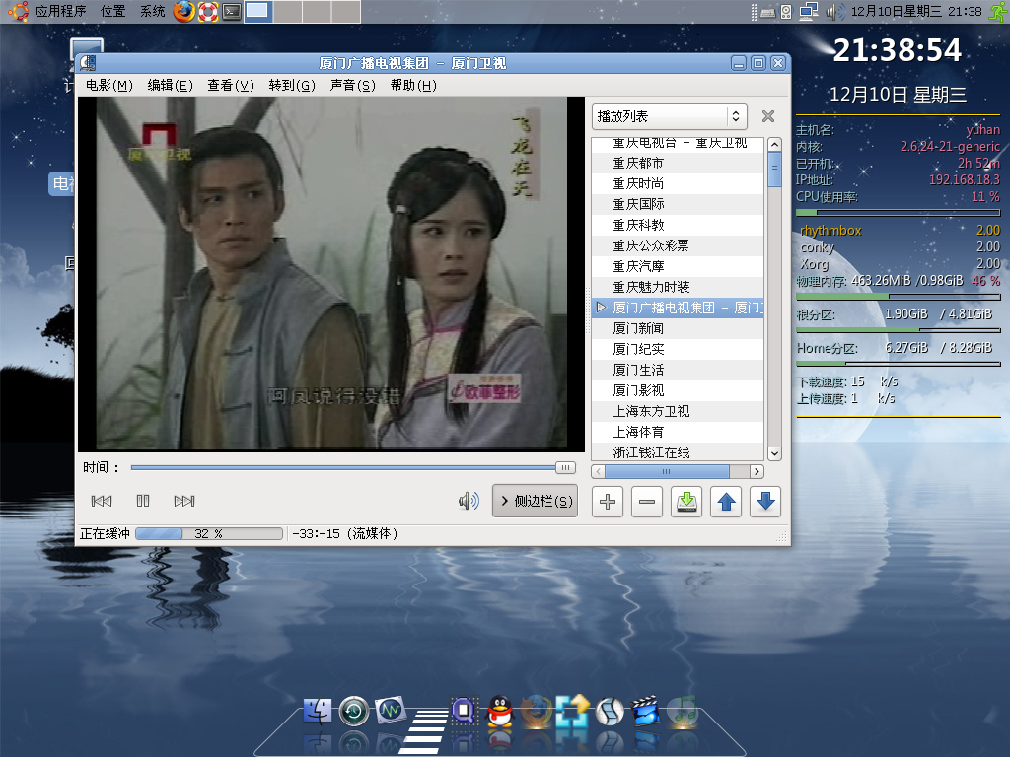Screen dimensions: 1010x757
Task: Open the 帮助(H) menu
Action: (x=413, y=85)
